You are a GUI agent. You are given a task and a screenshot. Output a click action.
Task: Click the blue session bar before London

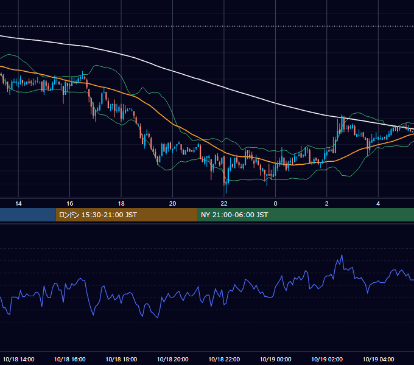pos(28,215)
